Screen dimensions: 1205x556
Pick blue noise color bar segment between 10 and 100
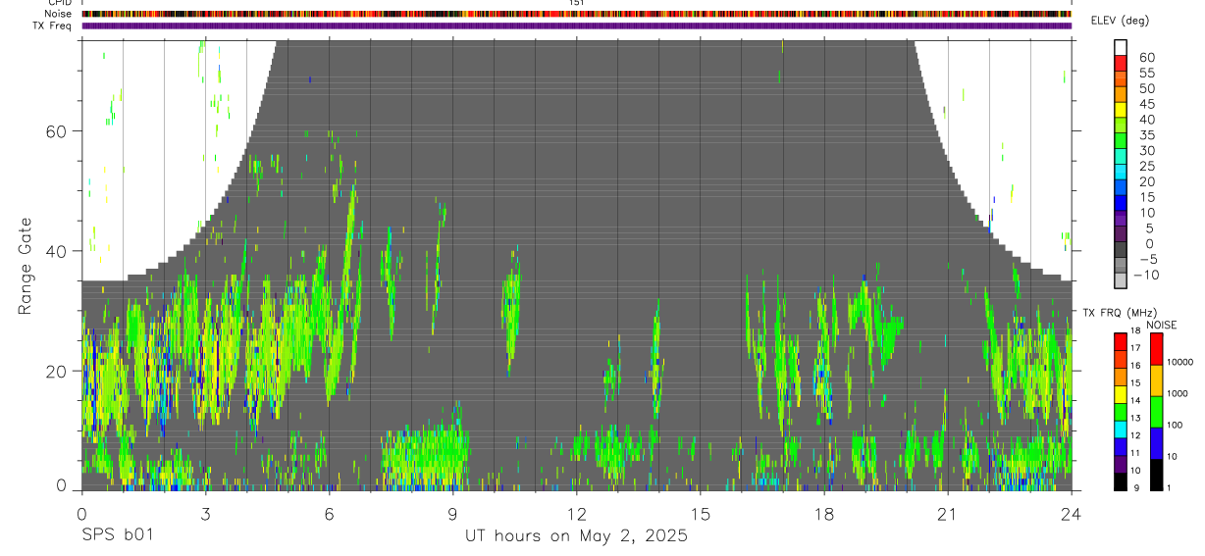(1156, 443)
